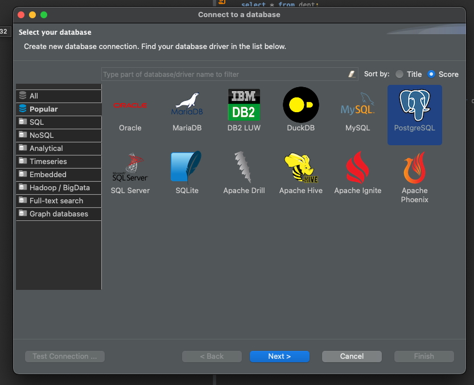
Task: Choose the MariaDB seal icon
Action: tap(187, 104)
